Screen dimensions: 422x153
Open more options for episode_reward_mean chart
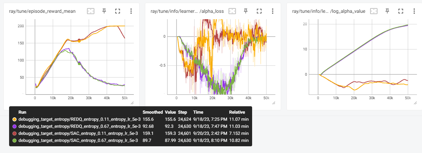coord(131,11)
